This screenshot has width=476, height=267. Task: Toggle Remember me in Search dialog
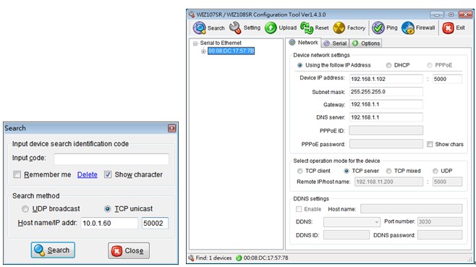pos(17,174)
